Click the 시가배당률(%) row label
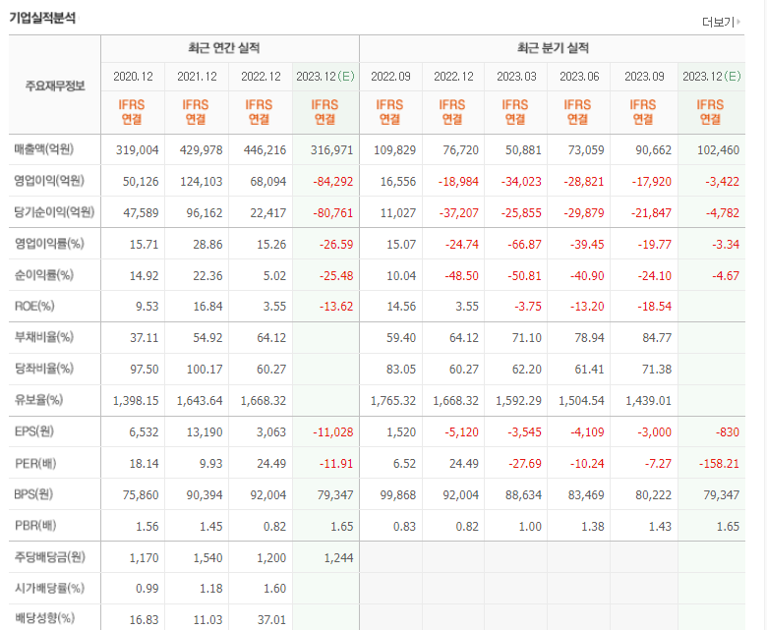This screenshot has height=630, width=767. (49, 589)
